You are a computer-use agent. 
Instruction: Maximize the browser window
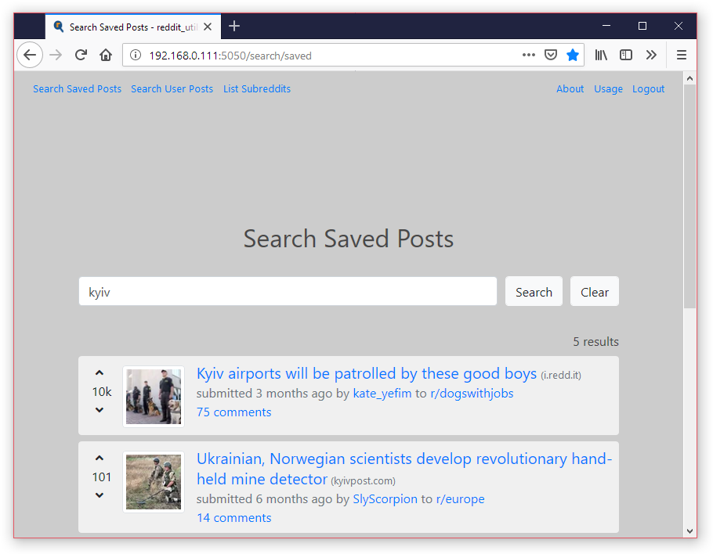642,26
